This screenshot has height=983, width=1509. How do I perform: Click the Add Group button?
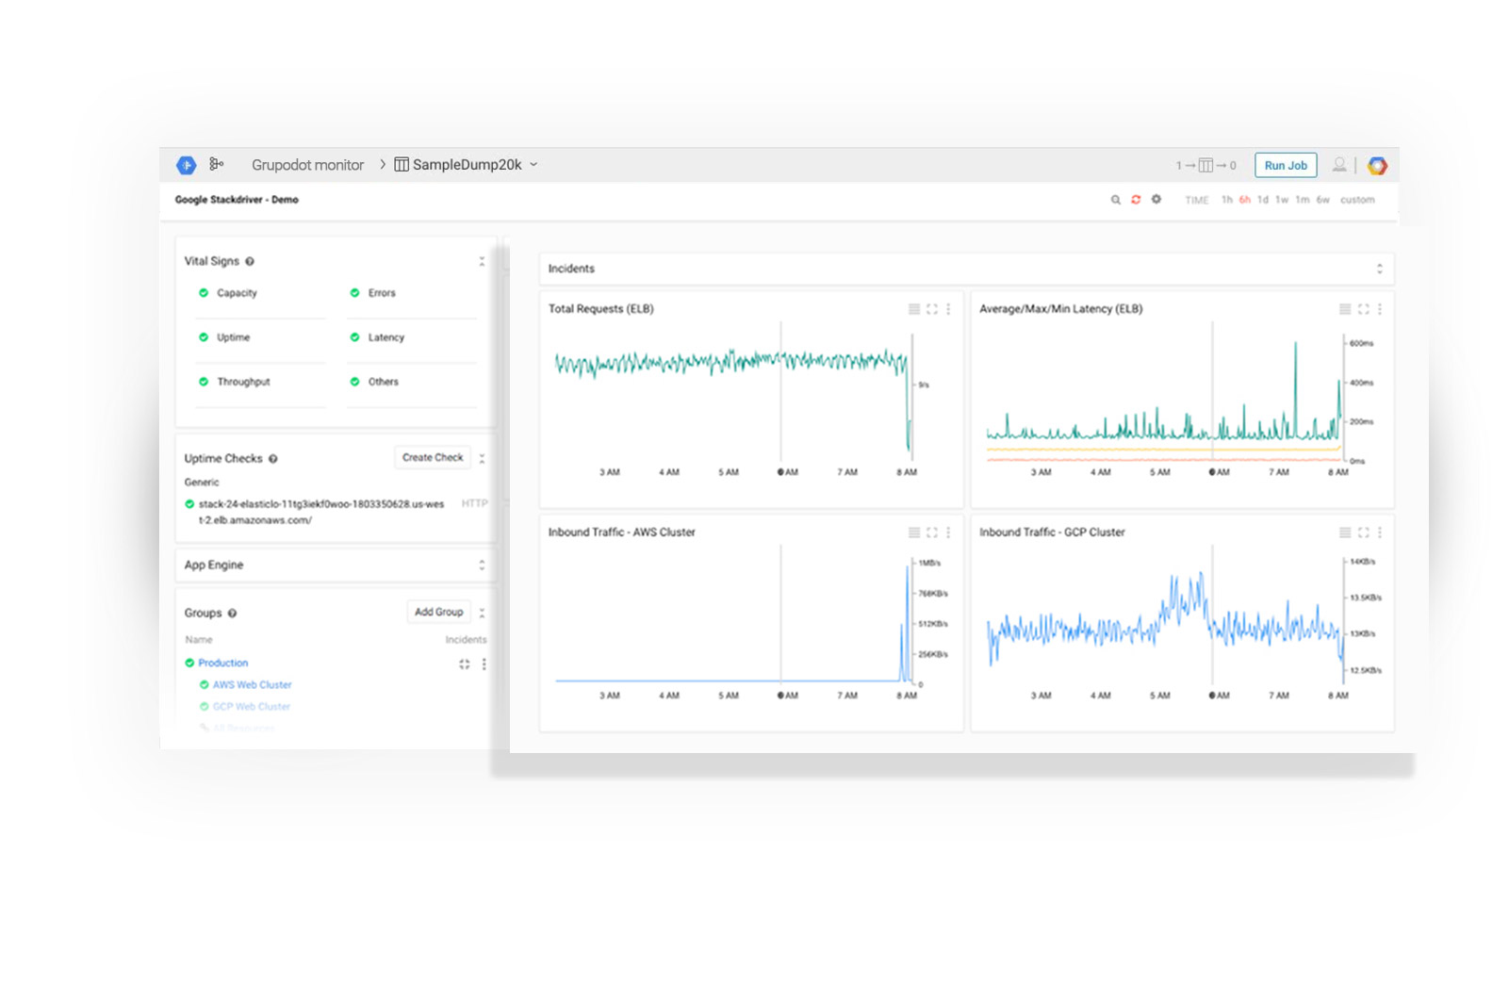(438, 612)
